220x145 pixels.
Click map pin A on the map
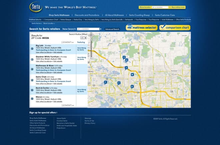[126, 68]
